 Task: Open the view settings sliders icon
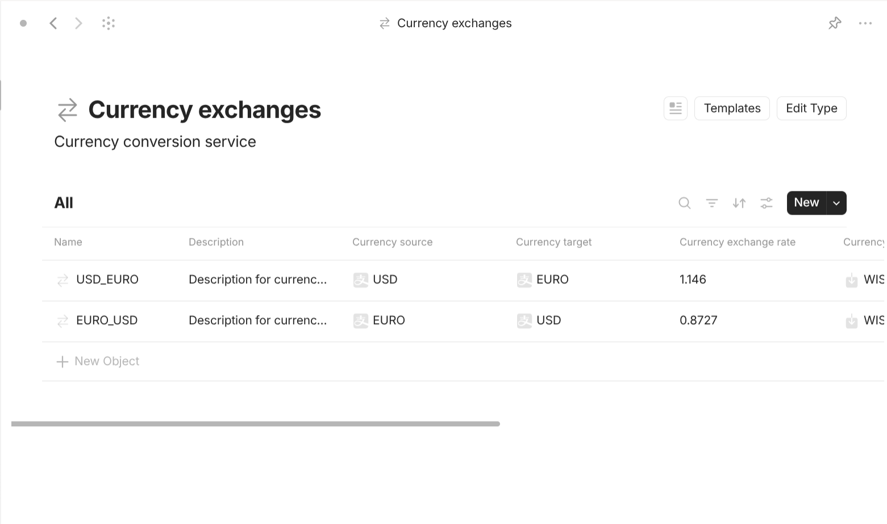tap(766, 203)
